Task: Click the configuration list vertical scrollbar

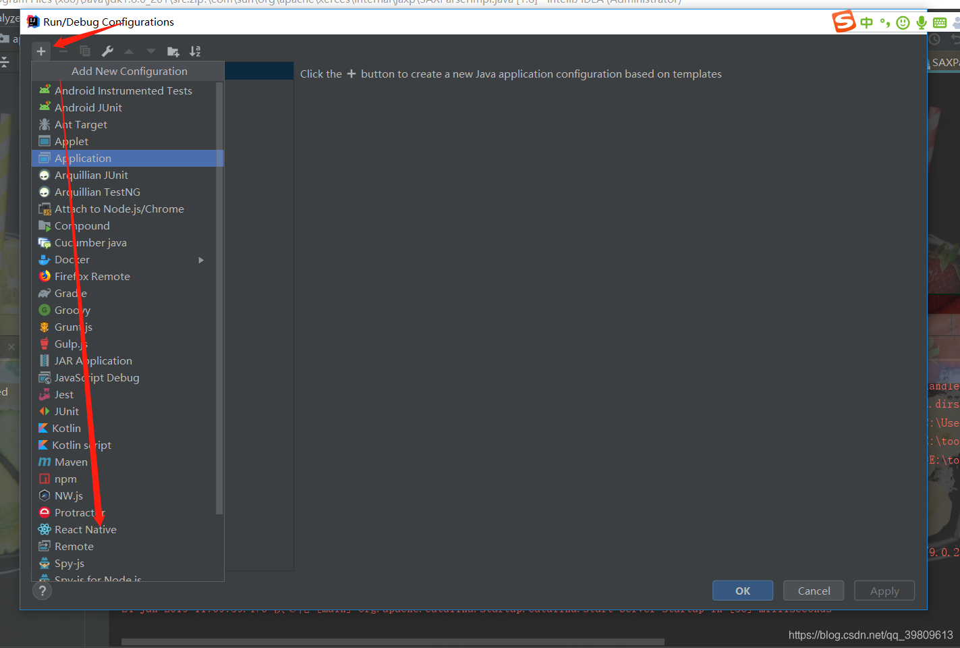Action: (x=219, y=298)
